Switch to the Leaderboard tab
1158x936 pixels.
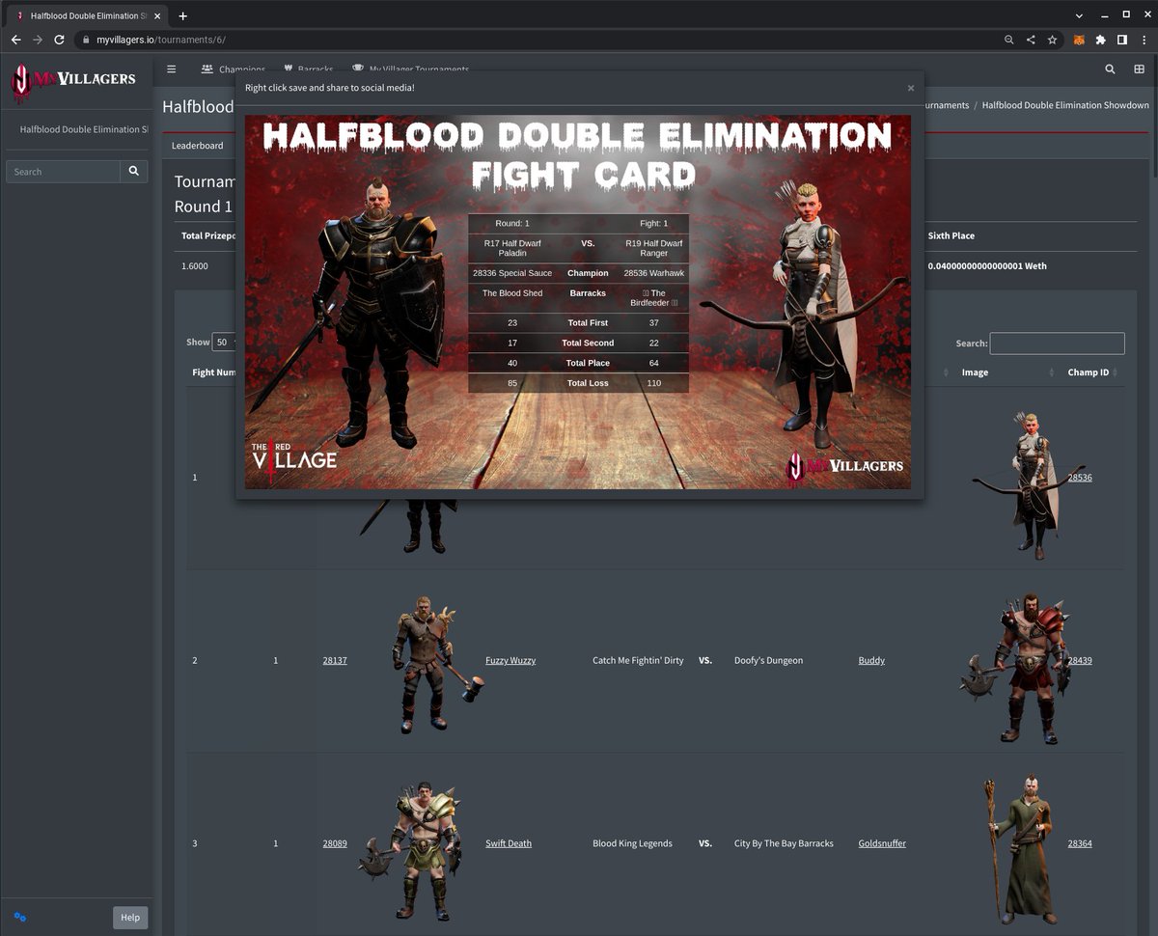coord(197,146)
